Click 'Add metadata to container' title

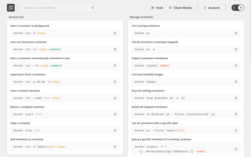click(x=27, y=139)
